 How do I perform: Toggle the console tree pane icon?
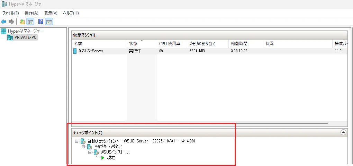tap(30, 21)
